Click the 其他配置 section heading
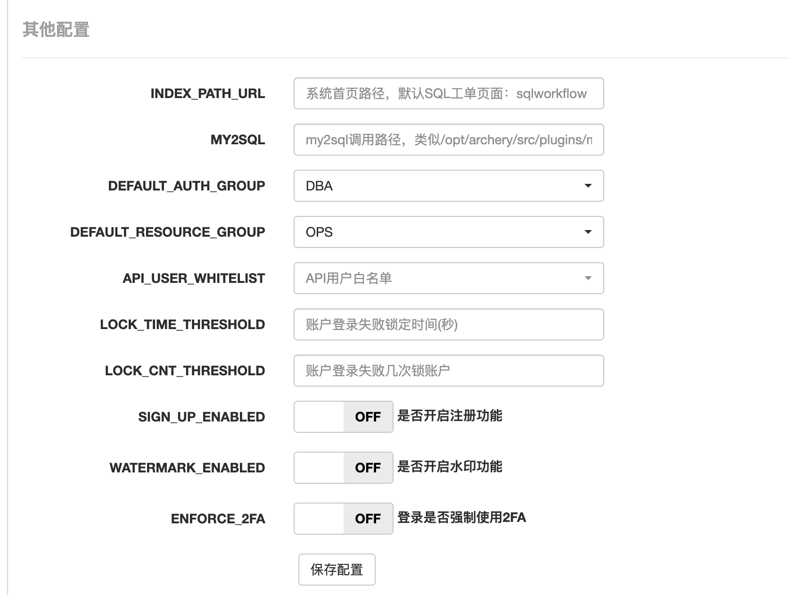Screen dimensions: 789x595 pos(56,30)
